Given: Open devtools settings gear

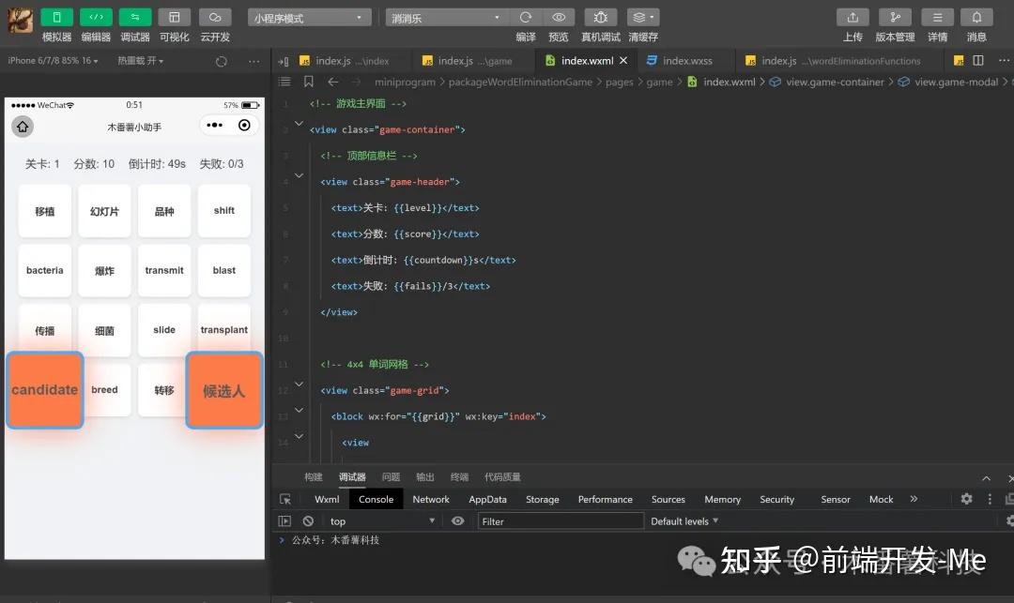Looking at the screenshot, I should (966, 498).
